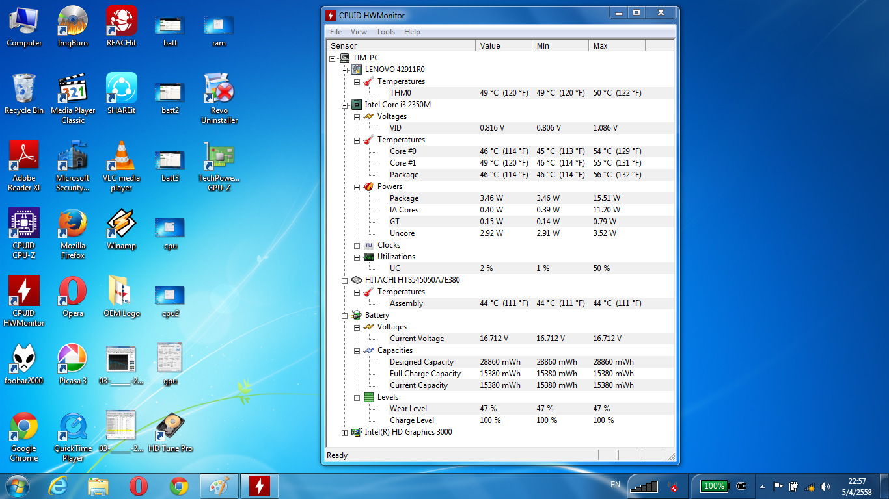Launch ImgBurn from the desktop
The image size is (889, 499).
[73, 26]
